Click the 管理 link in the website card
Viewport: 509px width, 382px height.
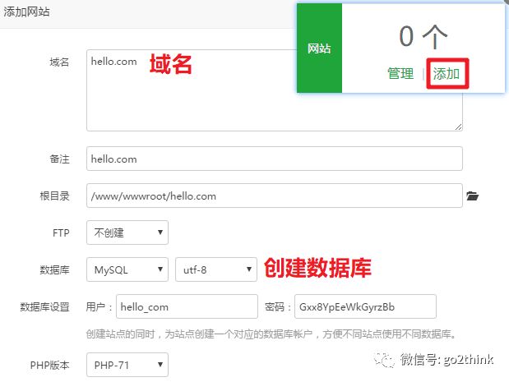click(400, 74)
